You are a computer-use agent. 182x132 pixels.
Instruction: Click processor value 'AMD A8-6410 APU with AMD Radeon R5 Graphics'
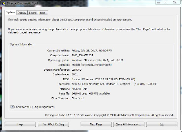[x=101, y=84]
